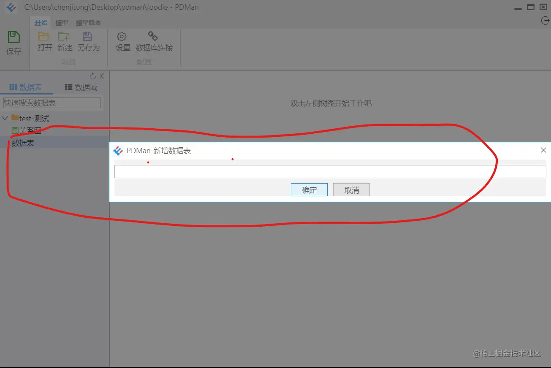
Task: Click the 关系图 diagram icon
Action: coord(15,130)
